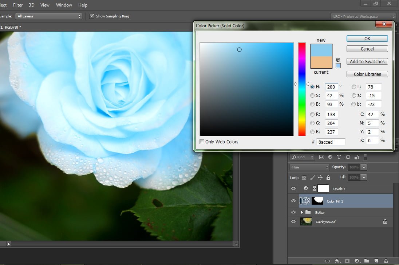Viewport: 399px width, 265px height.
Task: Create a new layer icon
Action: click(376, 261)
